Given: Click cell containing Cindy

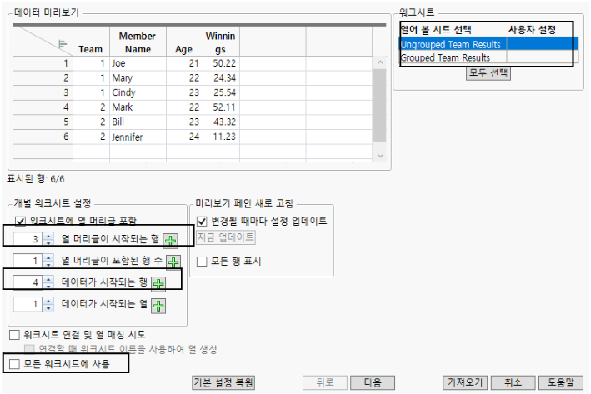Looking at the screenshot, I should (x=138, y=92).
